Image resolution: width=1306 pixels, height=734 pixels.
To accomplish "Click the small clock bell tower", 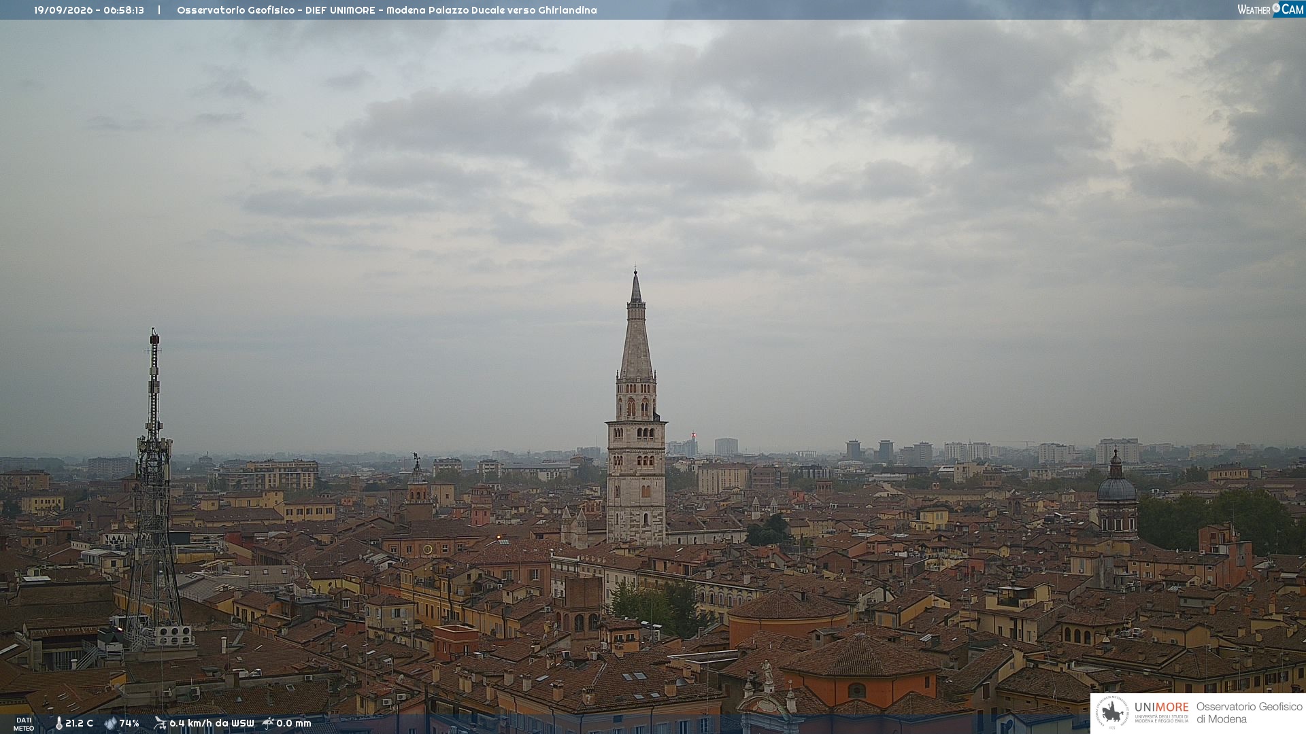I will (x=418, y=486).
